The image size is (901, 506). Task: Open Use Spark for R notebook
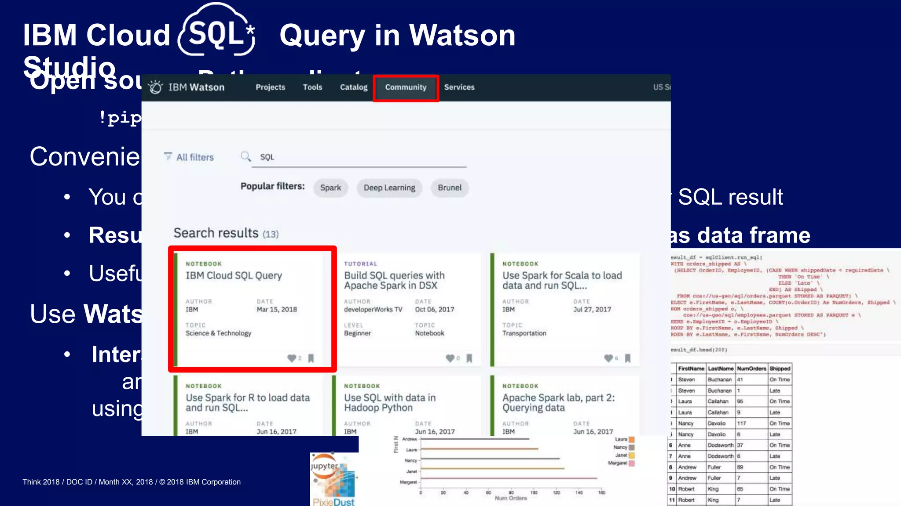tap(247, 402)
